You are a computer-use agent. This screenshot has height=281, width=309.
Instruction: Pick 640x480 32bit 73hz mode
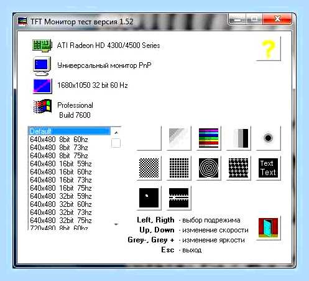(x=69, y=212)
